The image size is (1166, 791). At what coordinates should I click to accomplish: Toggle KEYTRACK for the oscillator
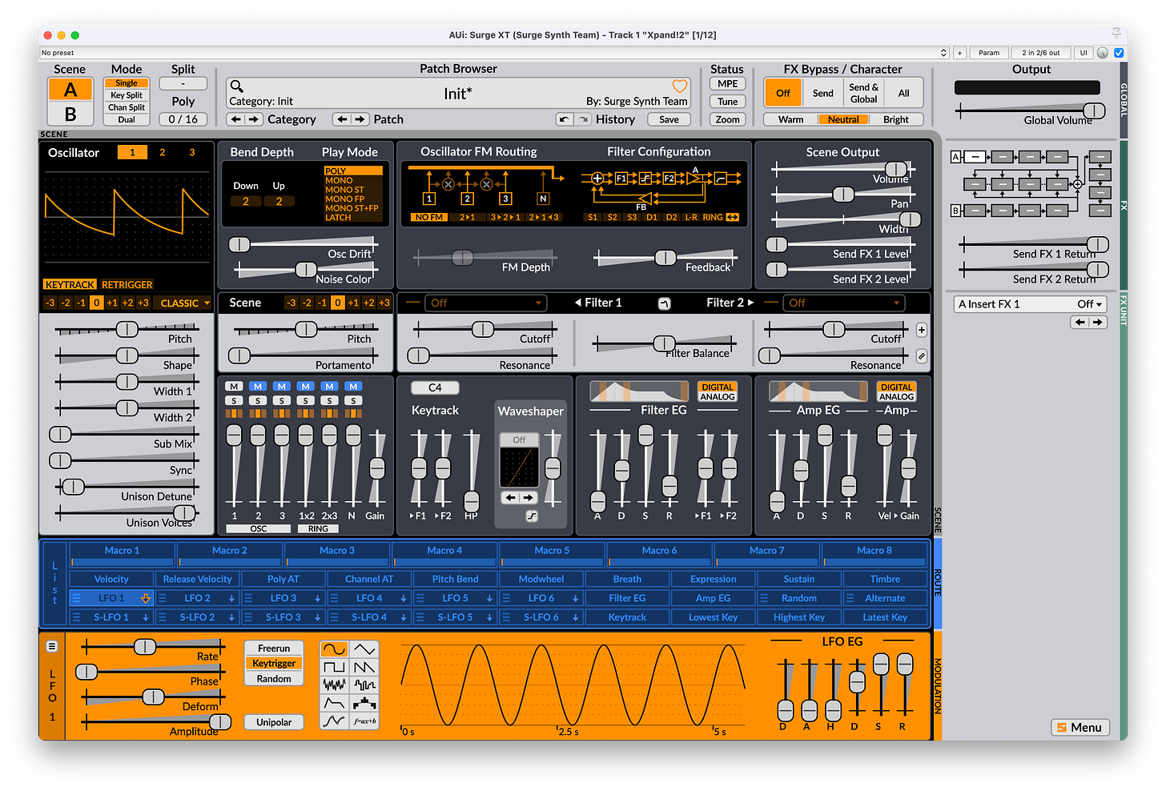70,284
